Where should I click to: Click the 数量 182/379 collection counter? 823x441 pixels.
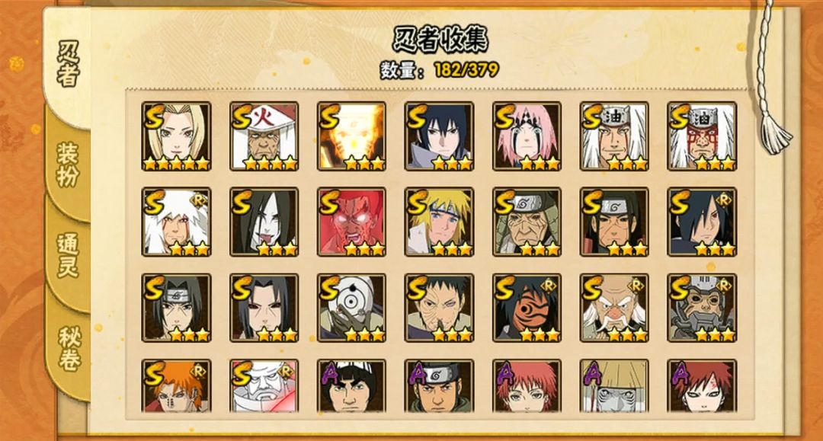(x=440, y=69)
